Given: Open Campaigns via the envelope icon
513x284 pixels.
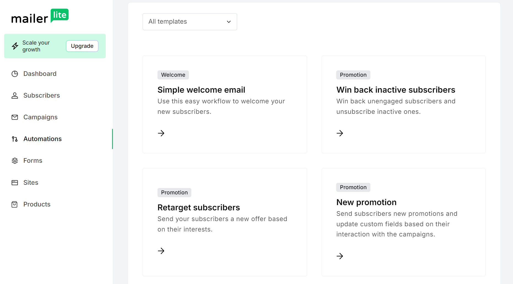Looking at the screenshot, I should click(15, 117).
